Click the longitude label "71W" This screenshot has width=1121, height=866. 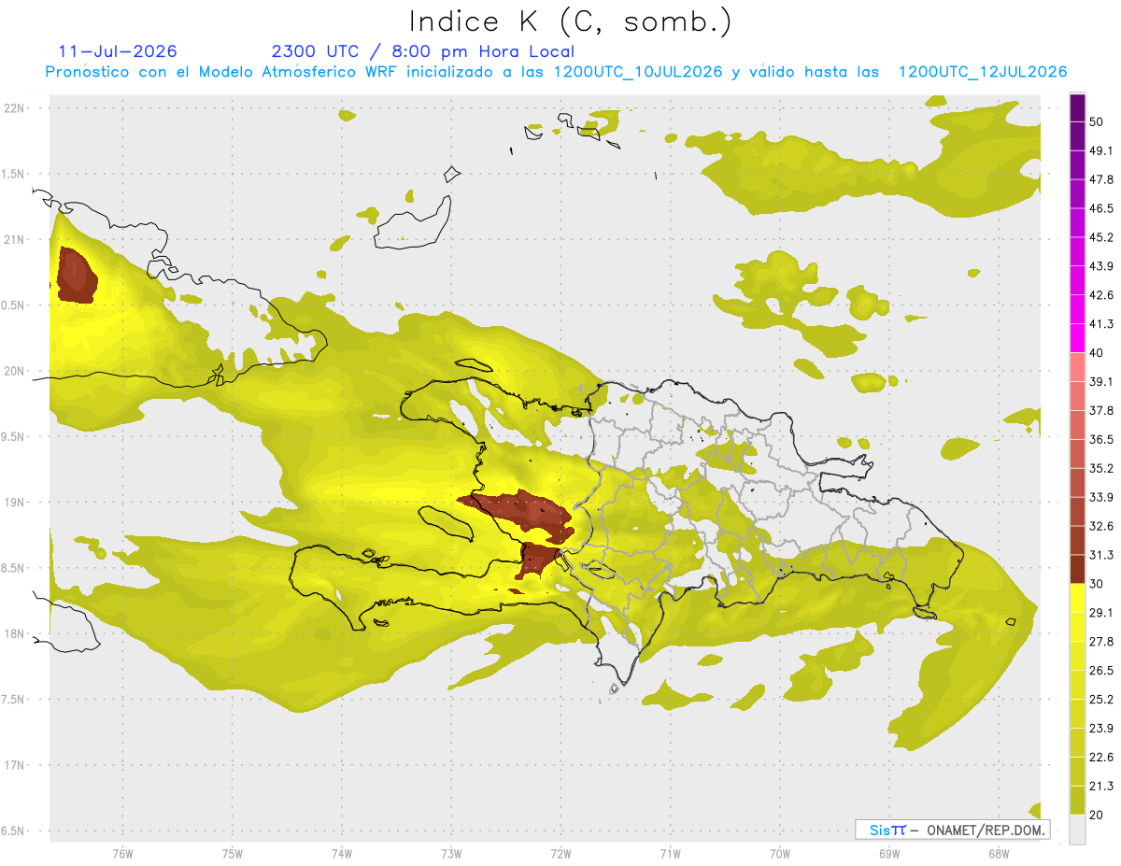coord(670,854)
